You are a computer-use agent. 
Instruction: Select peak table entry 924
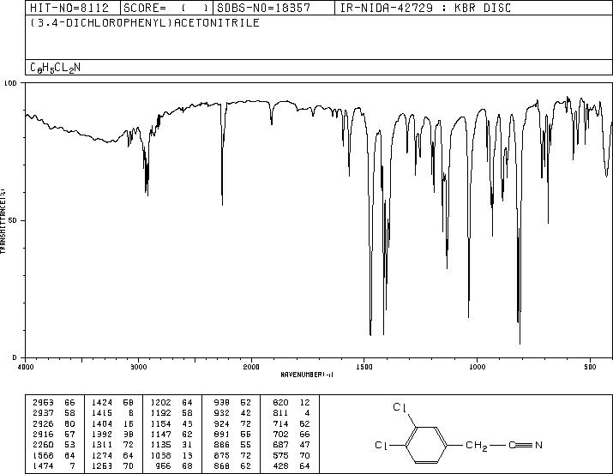(232, 423)
